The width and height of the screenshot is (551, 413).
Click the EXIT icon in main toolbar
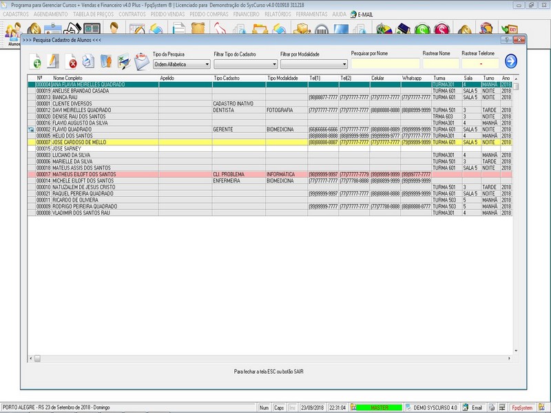pyautogui.click(x=510, y=29)
